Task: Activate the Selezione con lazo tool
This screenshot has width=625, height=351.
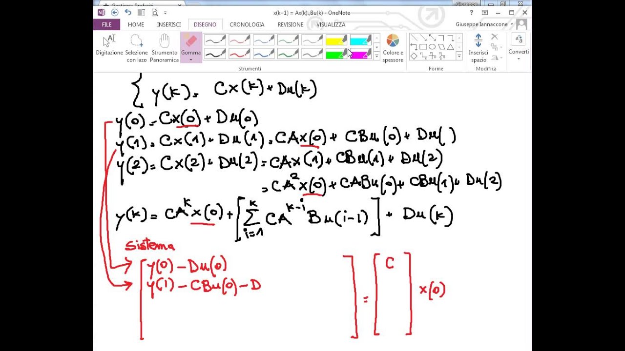Action: tap(137, 48)
